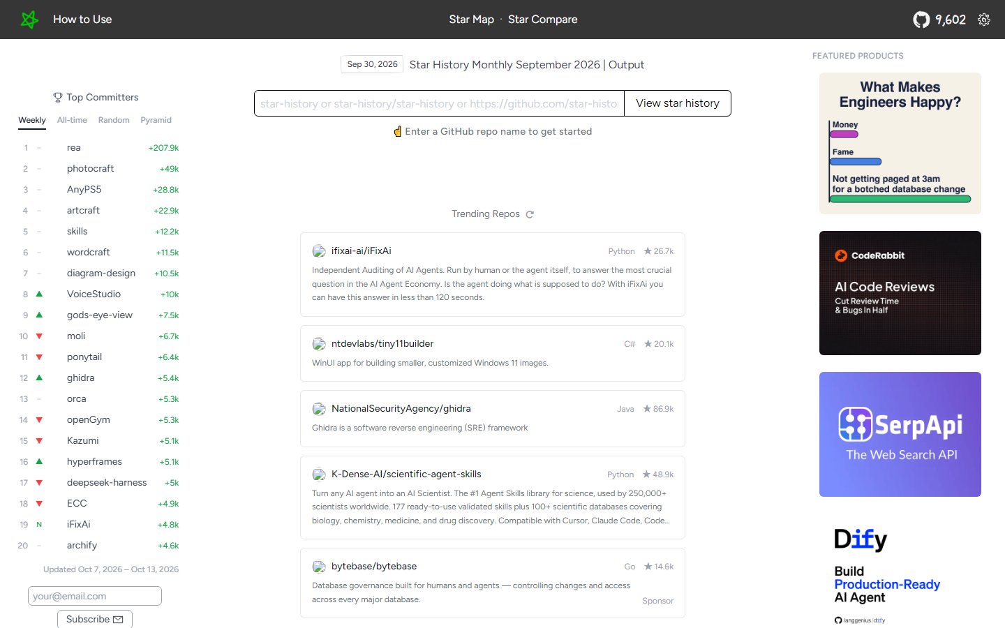This screenshot has width=1005, height=628.
Task: Click the Subscribe button
Action: click(x=95, y=619)
